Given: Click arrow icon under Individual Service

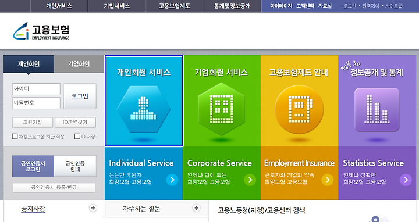Looking at the screenshot, I should [x=172, y=180].
